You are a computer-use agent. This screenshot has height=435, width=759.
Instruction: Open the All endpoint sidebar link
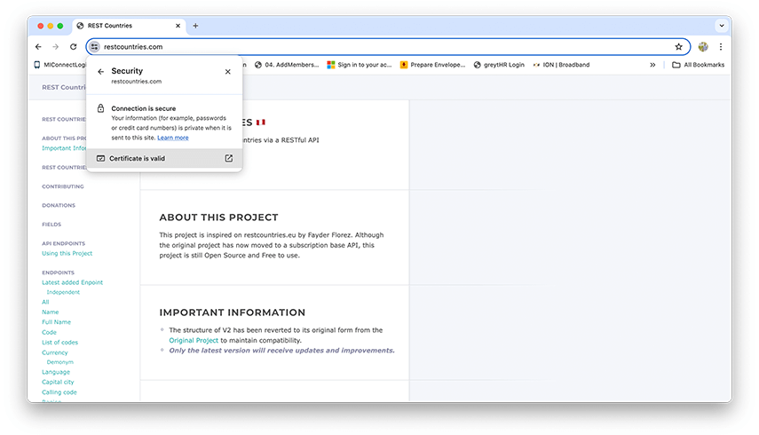[45, 302]
